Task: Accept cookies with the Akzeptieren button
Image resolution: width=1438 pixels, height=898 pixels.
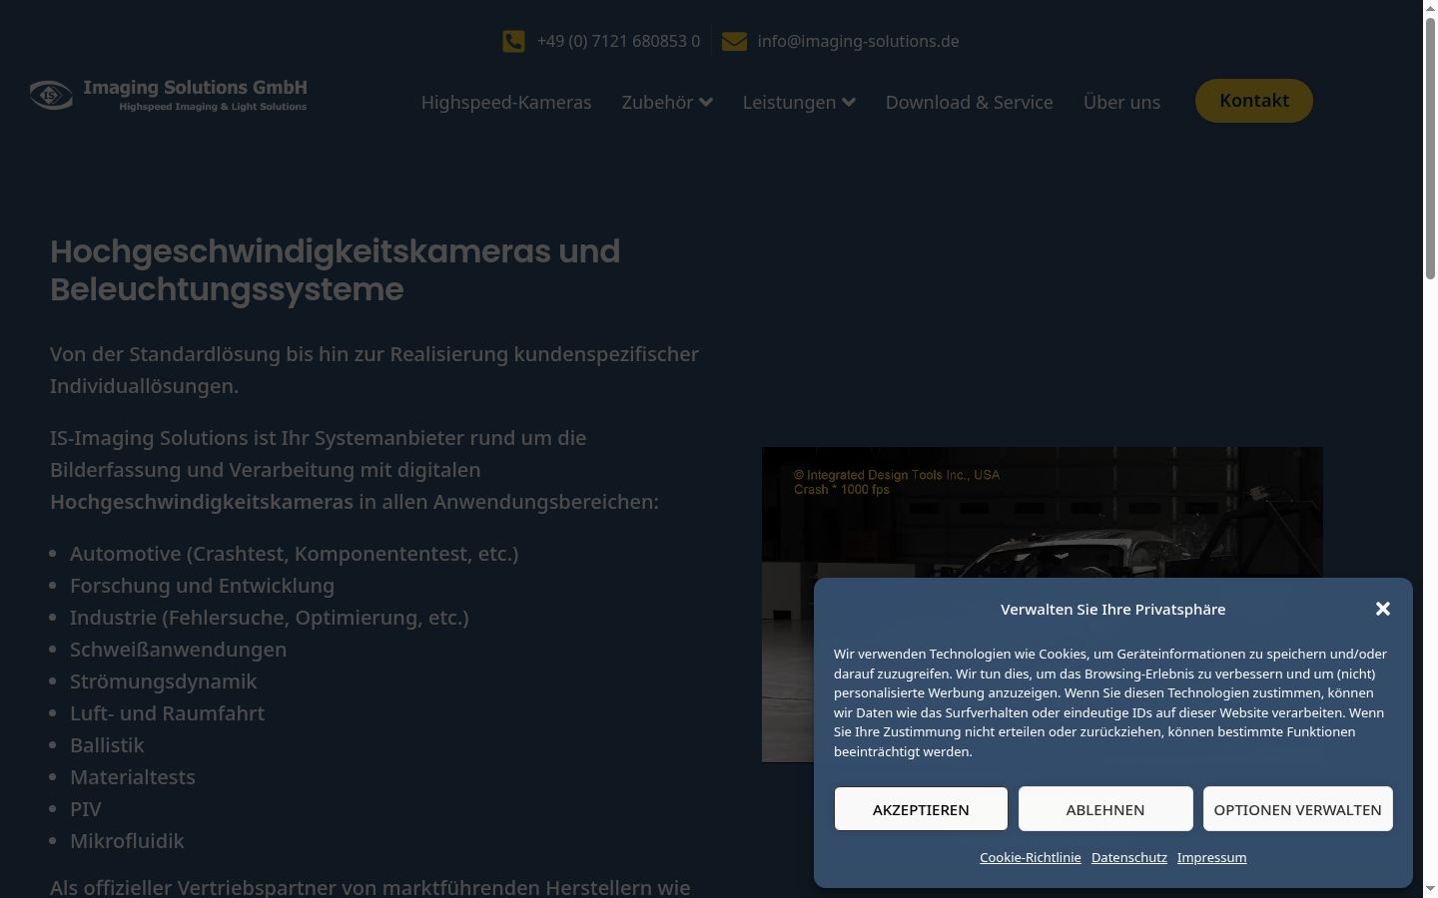Action: pos(921,809)
